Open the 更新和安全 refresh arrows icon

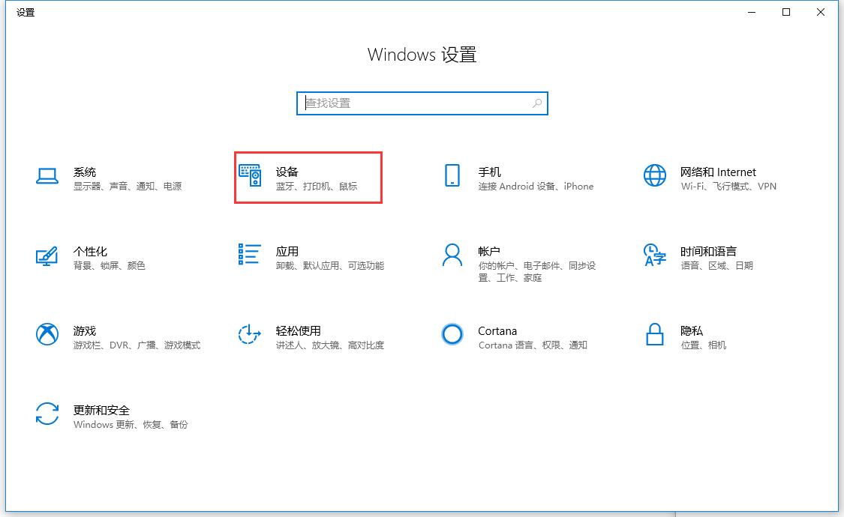47,414
